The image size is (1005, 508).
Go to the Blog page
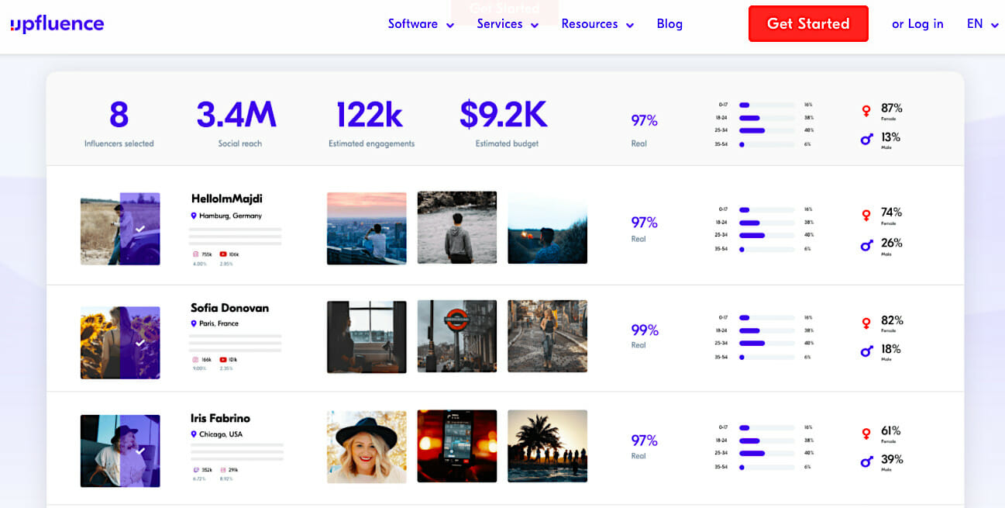[x=669, y=24]
